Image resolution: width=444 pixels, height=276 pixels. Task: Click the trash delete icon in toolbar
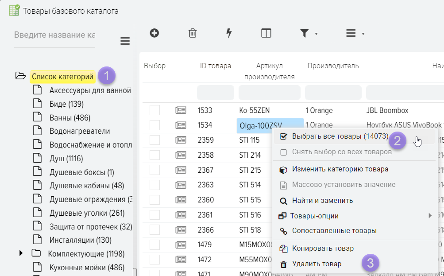point(193,33)
